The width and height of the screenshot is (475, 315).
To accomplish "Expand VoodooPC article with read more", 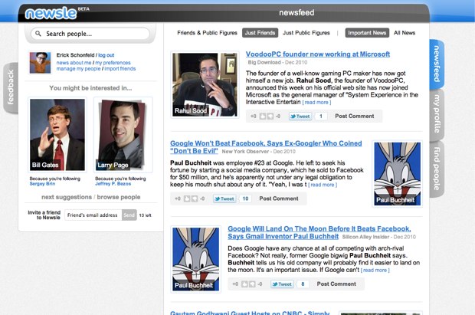I will click(x=317, y=102).
